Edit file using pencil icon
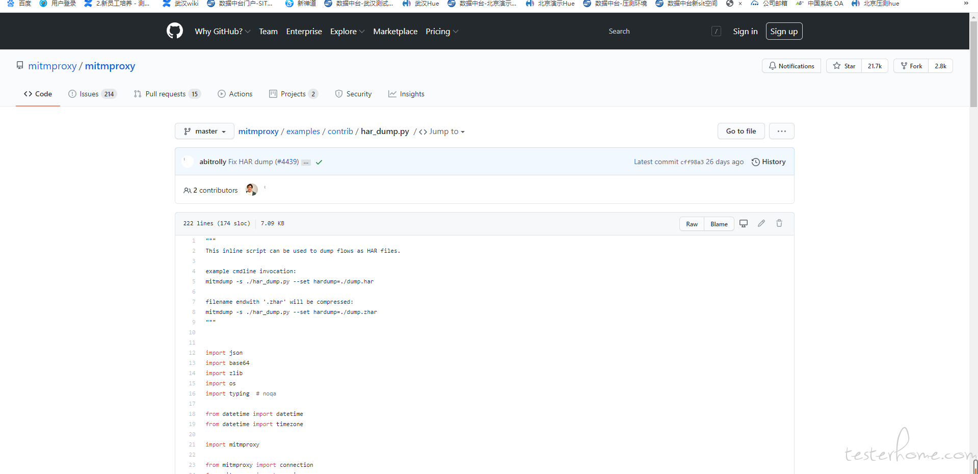The image size is (978, 474). 761,223
